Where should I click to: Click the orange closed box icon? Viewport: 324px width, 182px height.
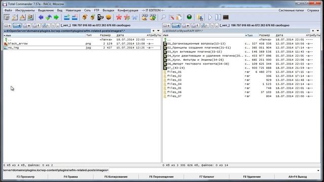click(108, 17)
